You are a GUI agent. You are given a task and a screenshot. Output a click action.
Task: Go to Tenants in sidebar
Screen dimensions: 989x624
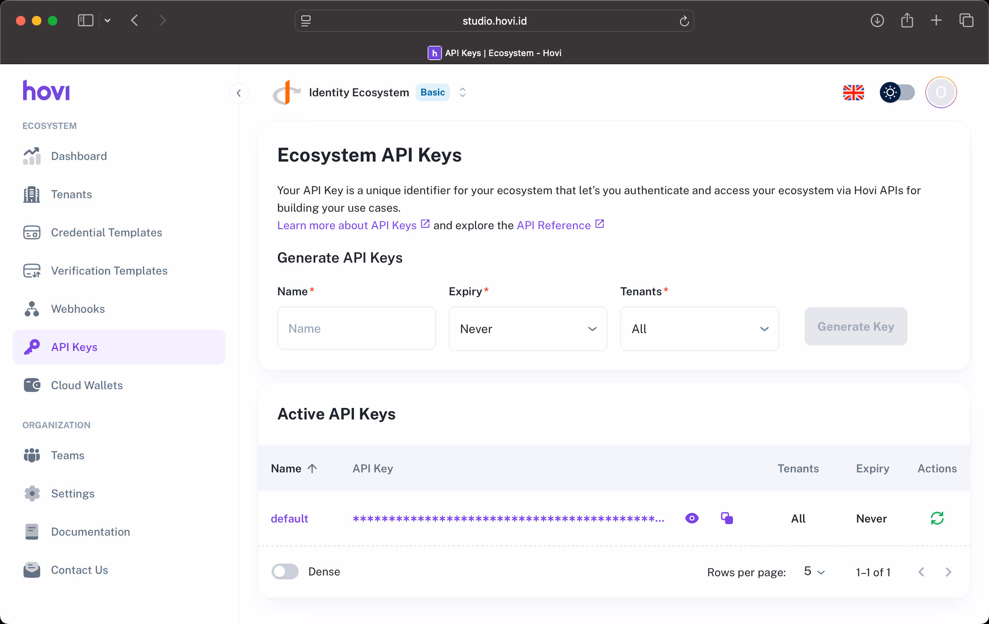(x=119, y=194)
